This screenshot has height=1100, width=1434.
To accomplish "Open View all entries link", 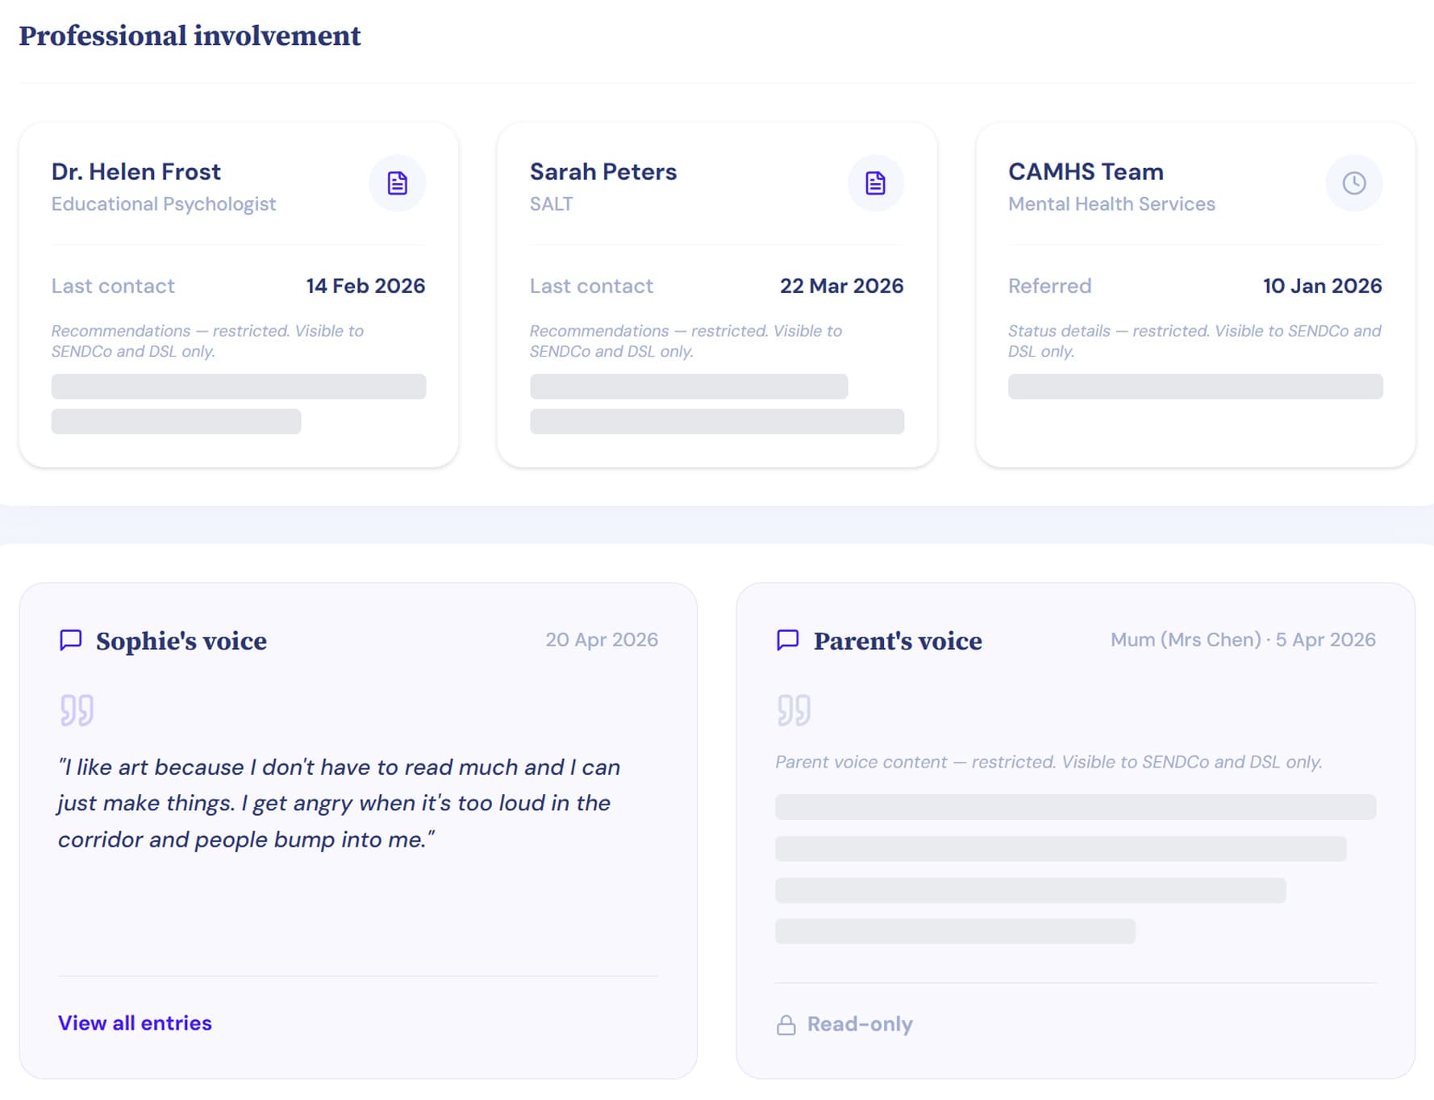I will coord(135,1023).
